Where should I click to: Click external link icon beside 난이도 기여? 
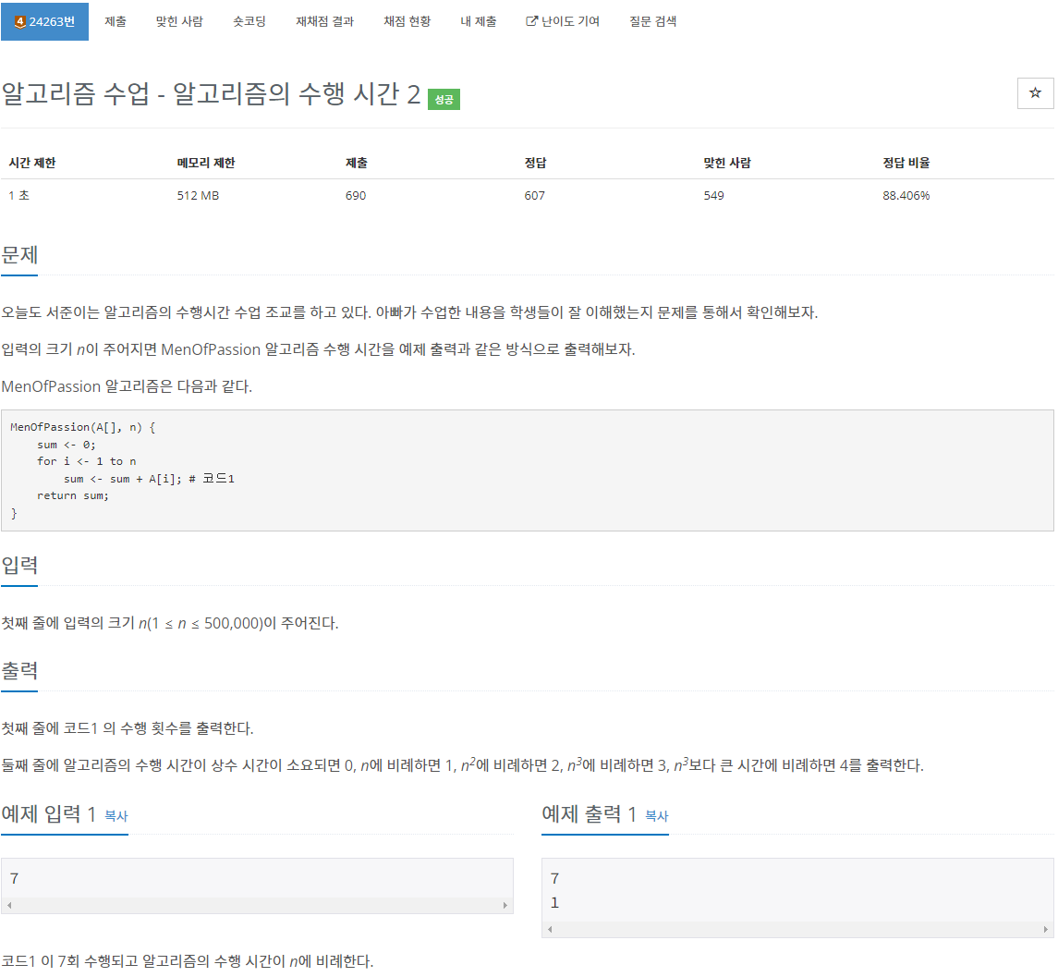point(531,21)
